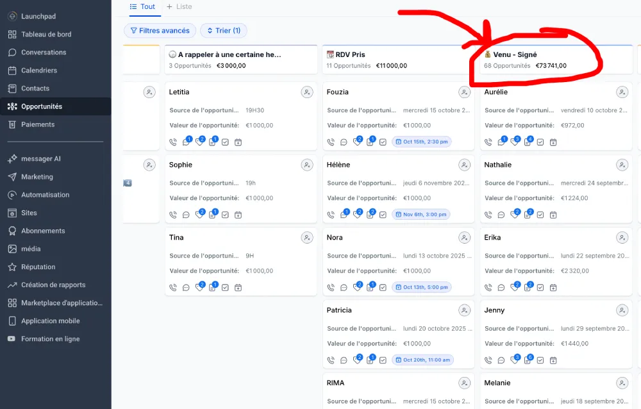Click the Venu - Signé column header
Image resolution: width=641 pixels, height=409 pixels.
click(556, 60)
